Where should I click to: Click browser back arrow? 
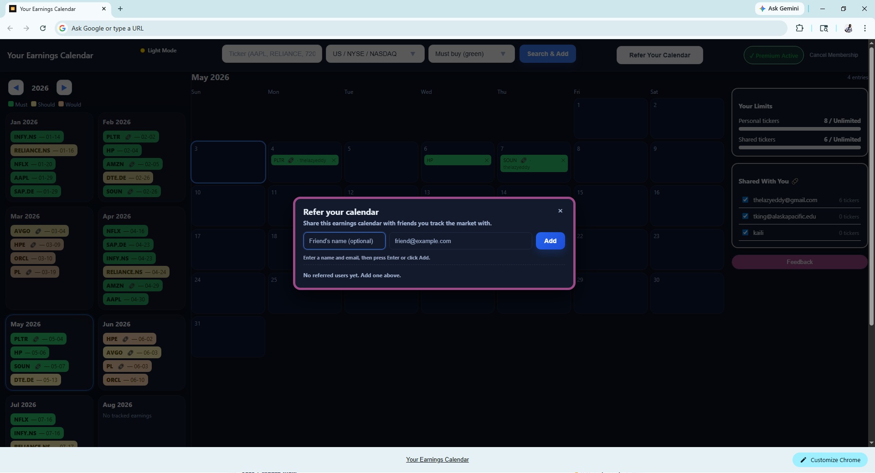(10, 28)
